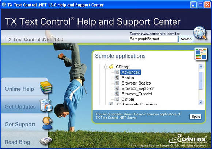
Task: Open the Read Blog section
Action: [18, 142]
